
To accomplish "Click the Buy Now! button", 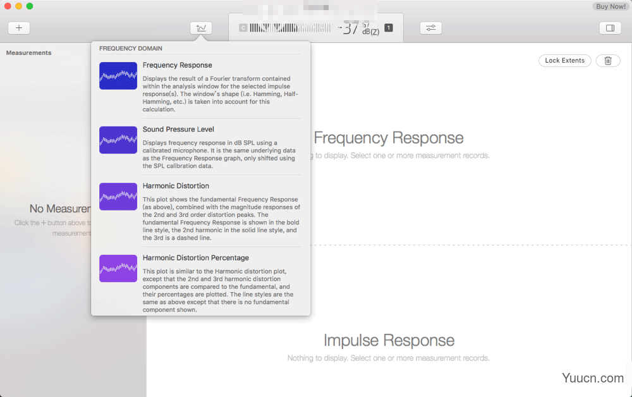I will [x=610, y=6].
